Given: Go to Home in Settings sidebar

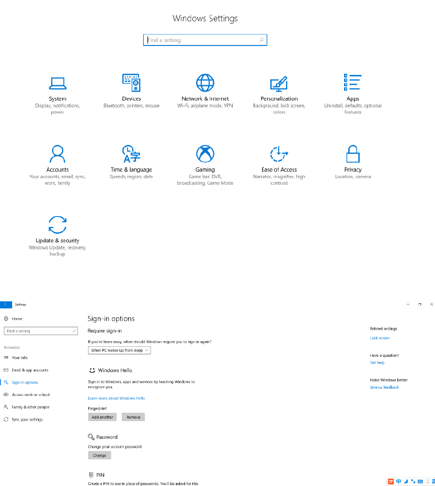Looking at the screenshot, I should [13, 319].
